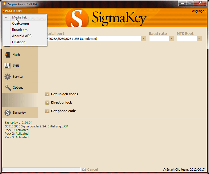This screenshot has width=209, height=174.
Task: Open the Language menu
Action: (x=198, y=11)
